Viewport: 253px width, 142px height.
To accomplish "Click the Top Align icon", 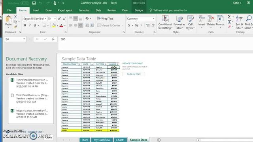I will tap(71, 19).
